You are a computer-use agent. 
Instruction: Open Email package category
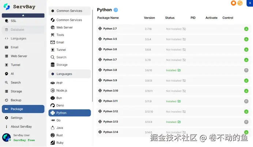tap(69, 42)
